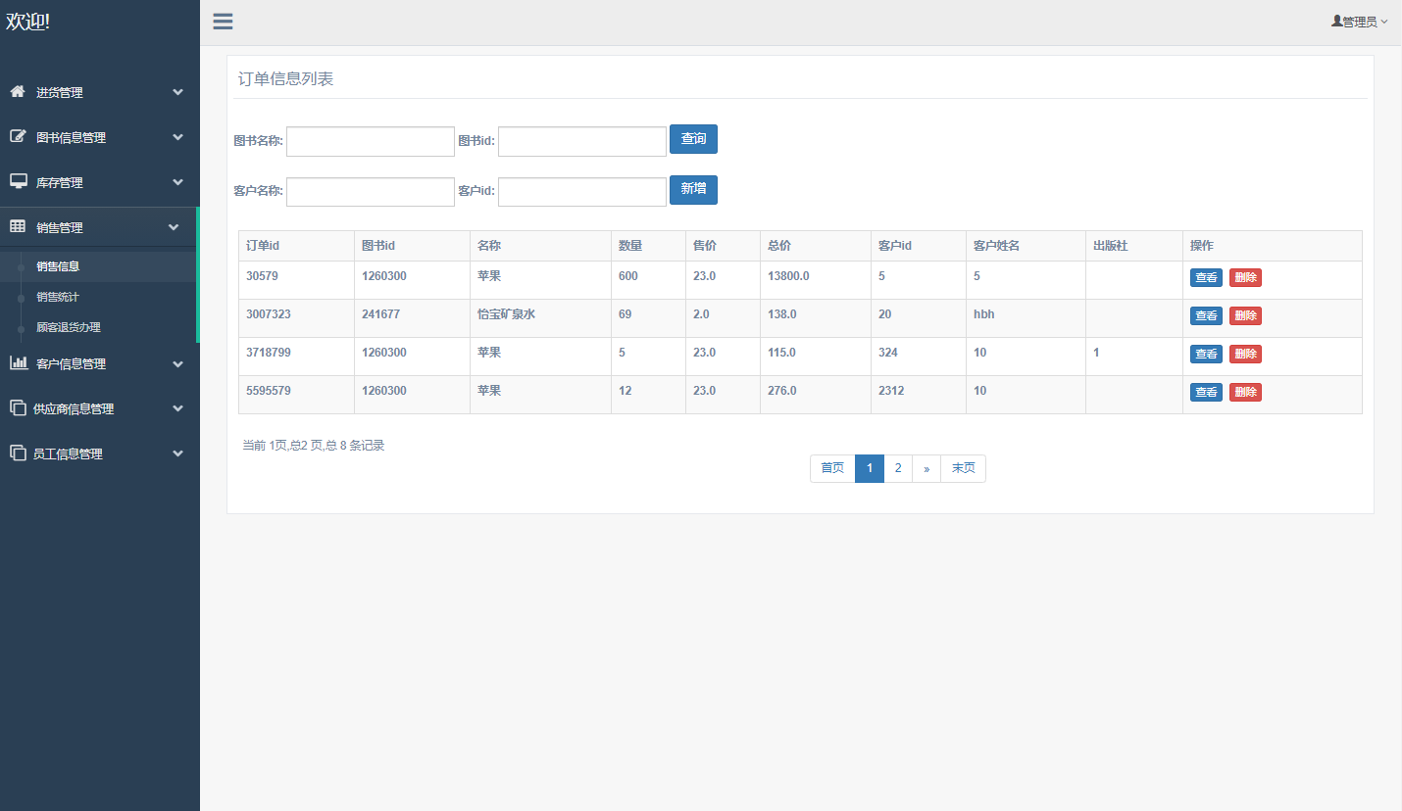Screen dimensions: 1402x811
Task: Go to page 2 in pagination
Action: (897, 468)
